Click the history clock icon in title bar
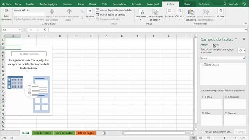This screenshot has height=140, width=249. pos(244,4)
